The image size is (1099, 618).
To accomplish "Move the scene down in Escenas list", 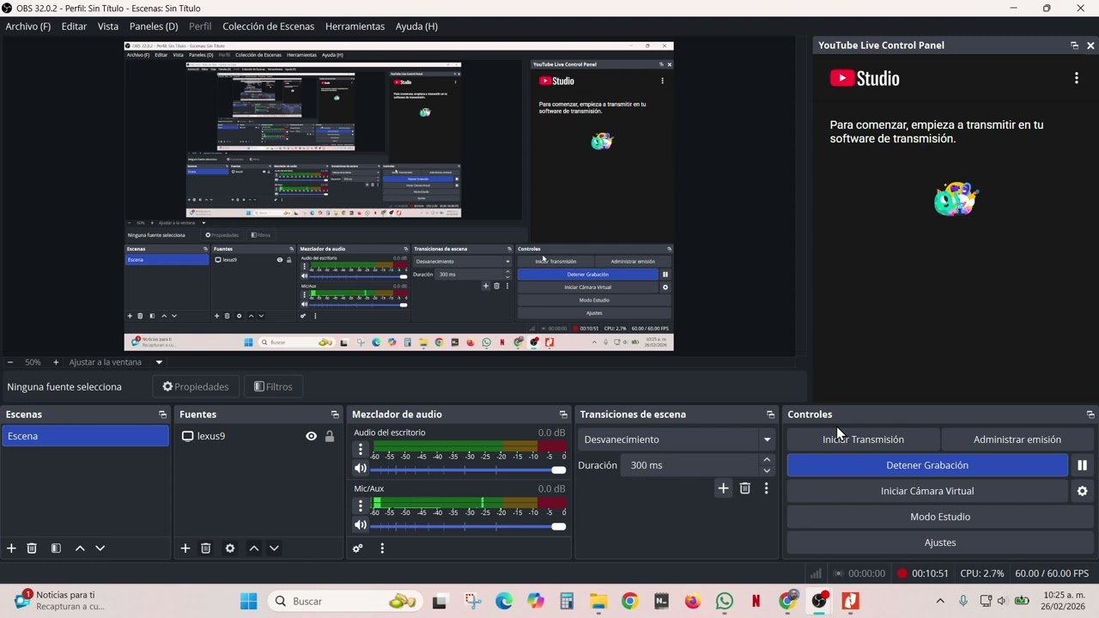I will coord(100,548).
